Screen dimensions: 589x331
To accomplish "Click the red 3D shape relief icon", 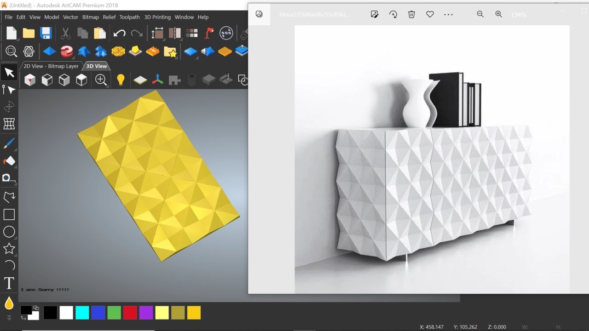I will (67, 51).
